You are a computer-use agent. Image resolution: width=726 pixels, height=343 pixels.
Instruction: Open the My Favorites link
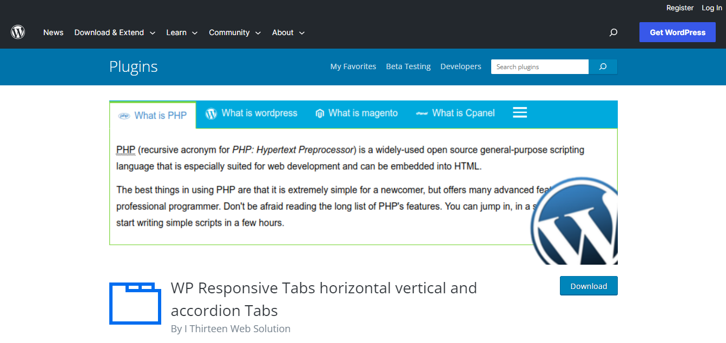(x=353, y=66)
